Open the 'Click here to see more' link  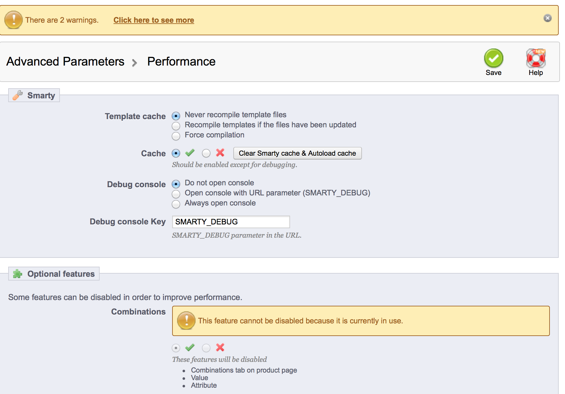click(154, 20)
